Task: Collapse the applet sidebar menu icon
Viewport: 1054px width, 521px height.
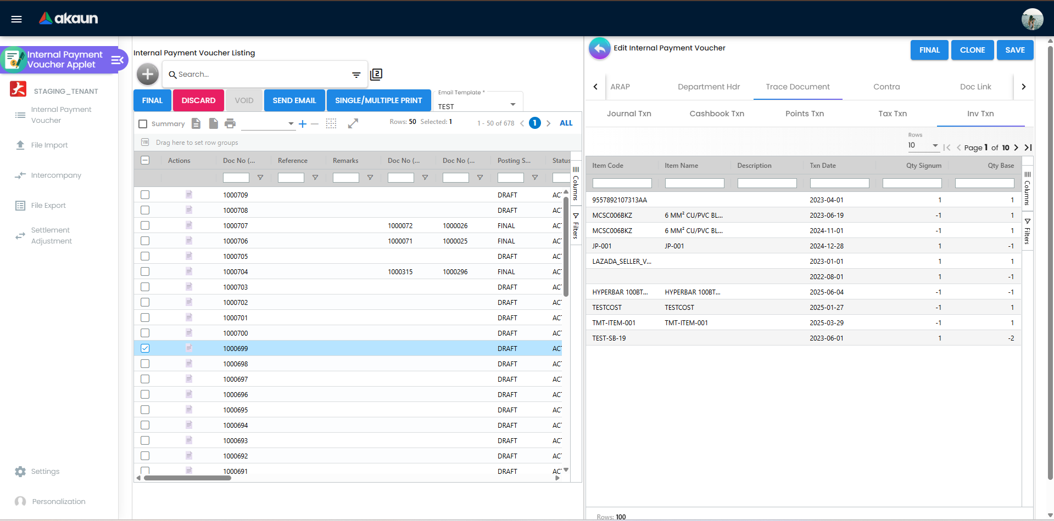Action: 117,60
